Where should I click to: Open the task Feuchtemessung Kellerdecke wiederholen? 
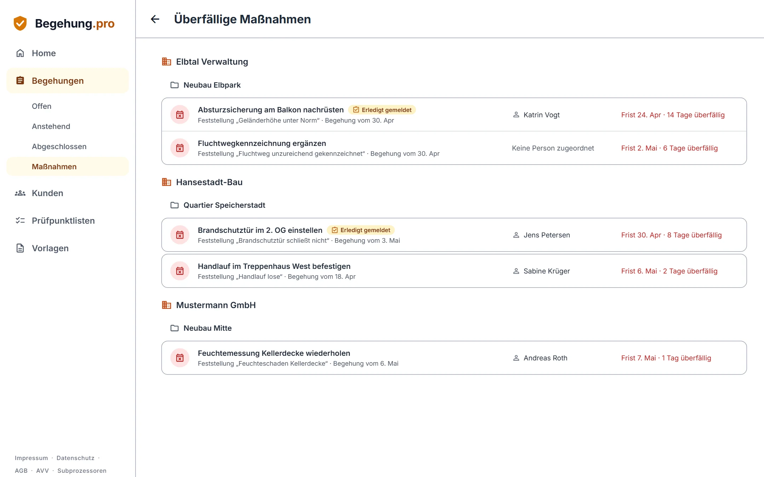pyautogui.click(x=454, y=358)
